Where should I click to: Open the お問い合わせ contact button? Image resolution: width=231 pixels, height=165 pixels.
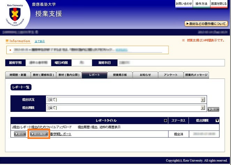184,4
